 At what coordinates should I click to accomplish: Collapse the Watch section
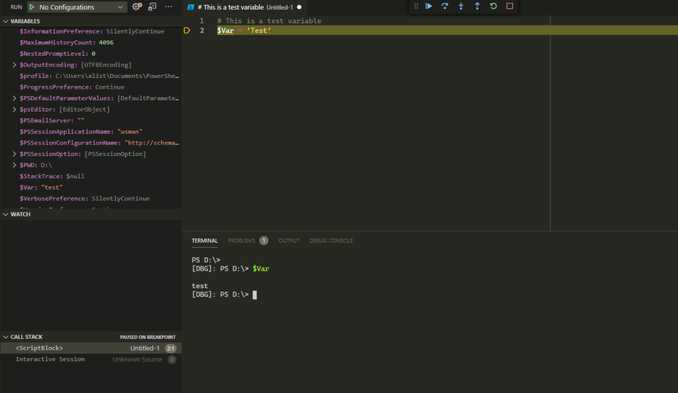(x=6, y=214)
